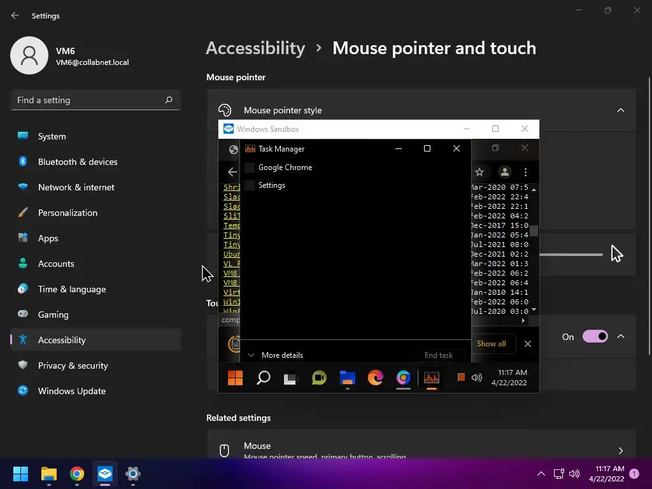Open Chat on the sandbox taskbar
This screenshot has width=652, height=489.
pos(319,378)
